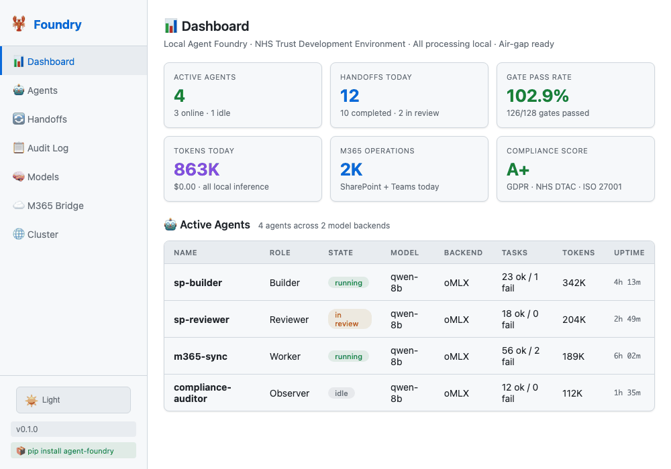This screenshot has width=671, height=469.
Task: Click the MODEL column header
Action: 405,253
